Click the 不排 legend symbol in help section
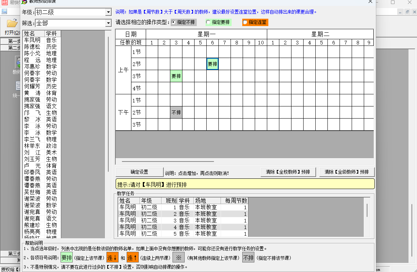Viewport: 417px width, 272px height. pos(249,258)
